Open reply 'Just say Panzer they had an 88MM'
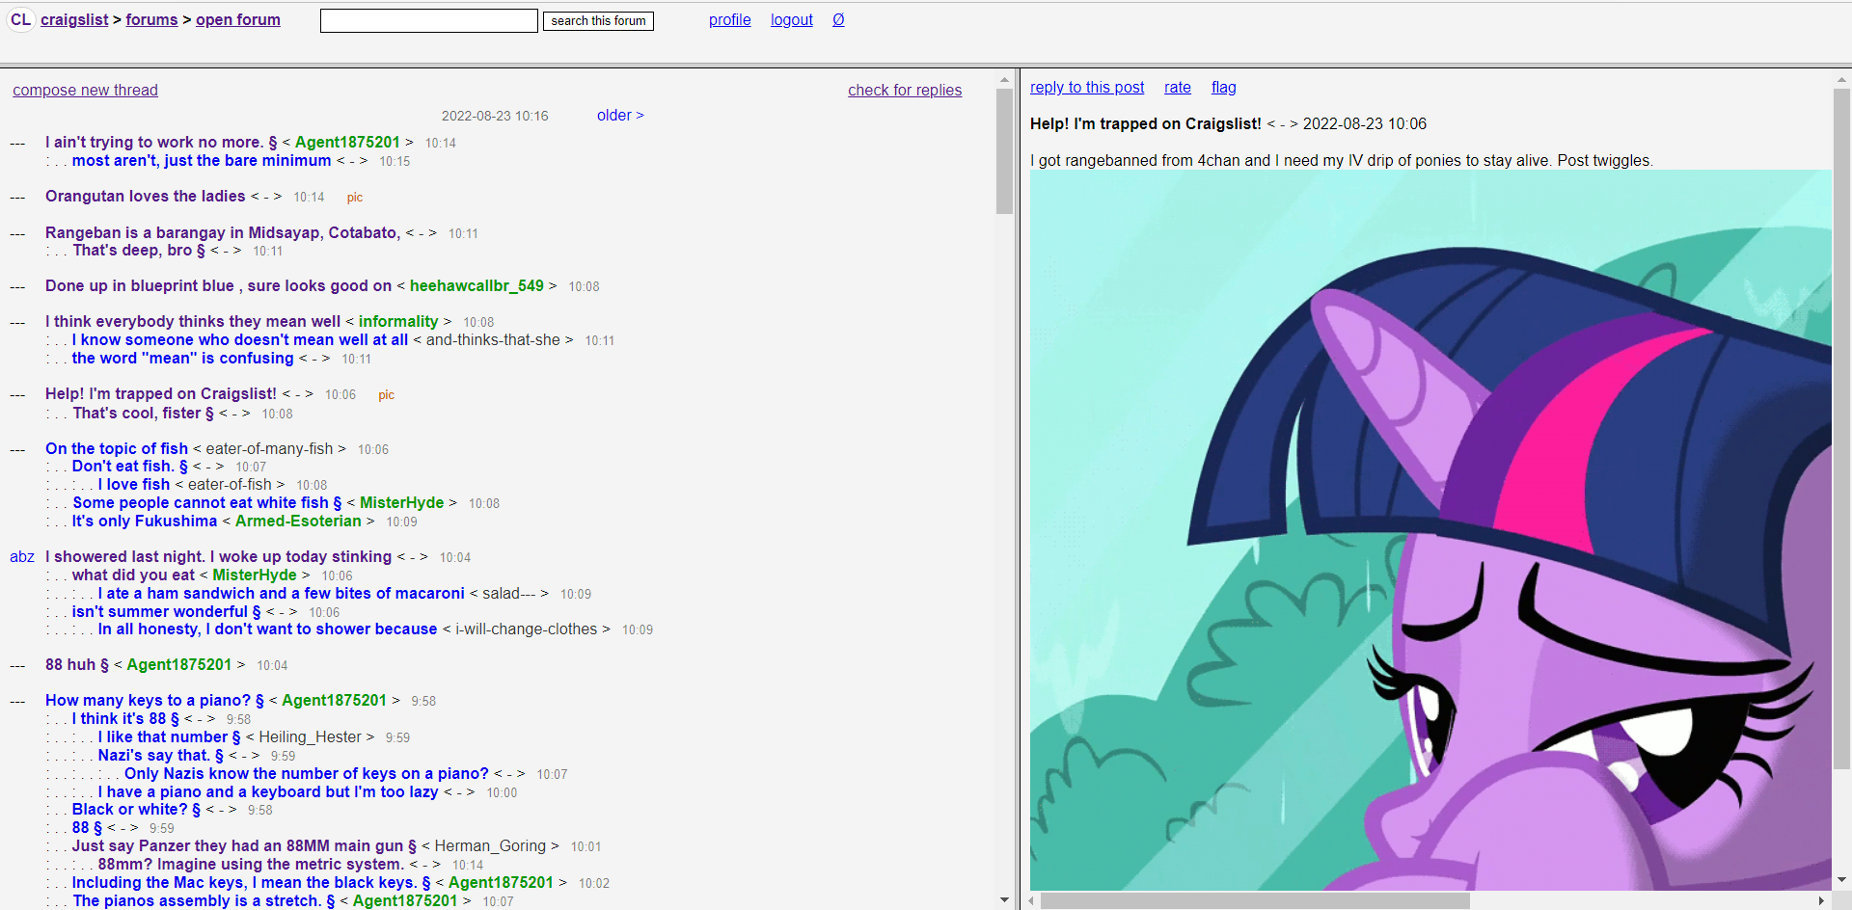Viewport: 1852px width, 910px height. [x=244, y=845]
